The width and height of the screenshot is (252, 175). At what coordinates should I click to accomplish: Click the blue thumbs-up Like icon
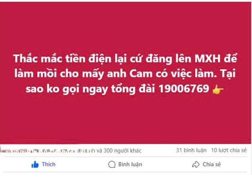point(35,165)
